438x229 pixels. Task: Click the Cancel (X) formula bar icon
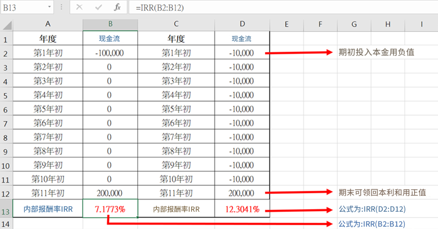click(79, 7)
